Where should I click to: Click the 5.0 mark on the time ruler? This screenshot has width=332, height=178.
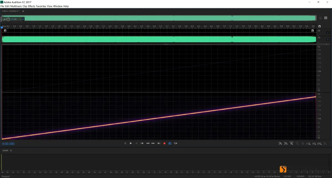pyautogui.click(x=160, y=26)
